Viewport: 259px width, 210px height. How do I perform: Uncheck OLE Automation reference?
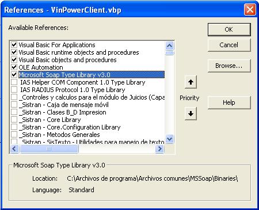[14, 67]
